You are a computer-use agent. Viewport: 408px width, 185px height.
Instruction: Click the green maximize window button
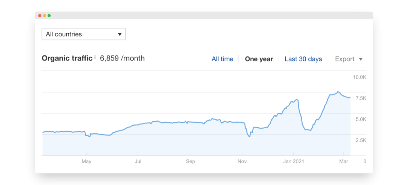[49, 16]
